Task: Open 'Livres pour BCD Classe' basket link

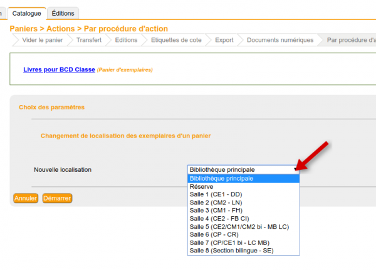Action: 59,69
